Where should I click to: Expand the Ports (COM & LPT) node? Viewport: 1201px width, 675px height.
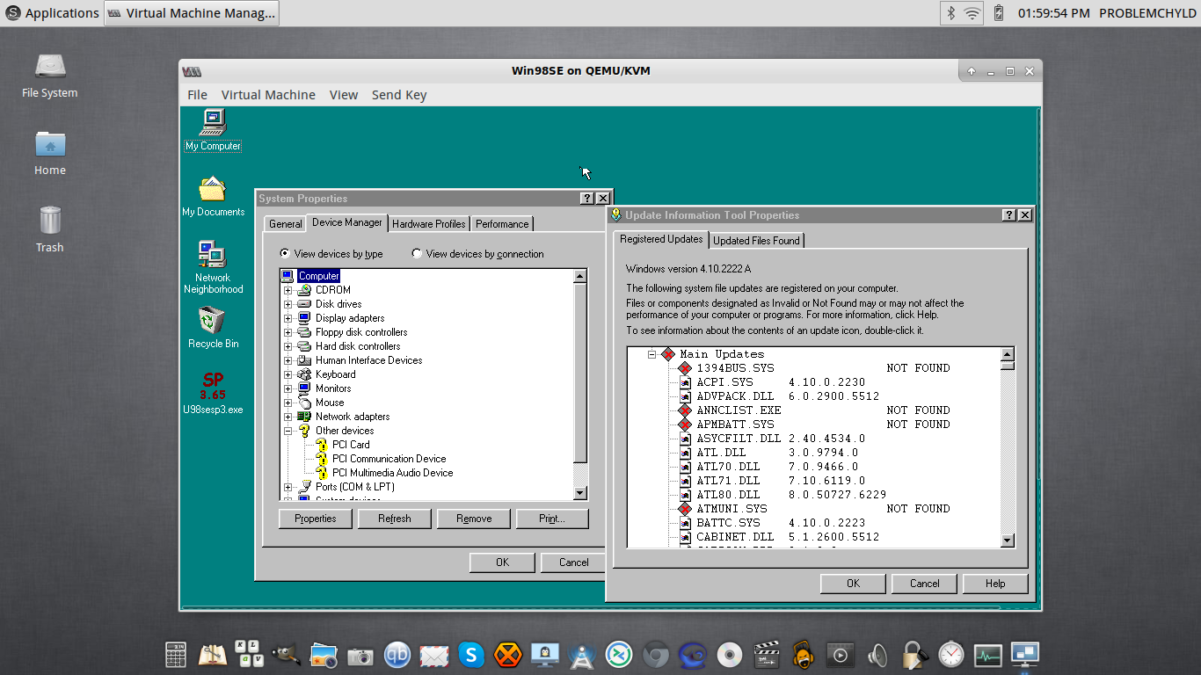(x=288, y=487)
